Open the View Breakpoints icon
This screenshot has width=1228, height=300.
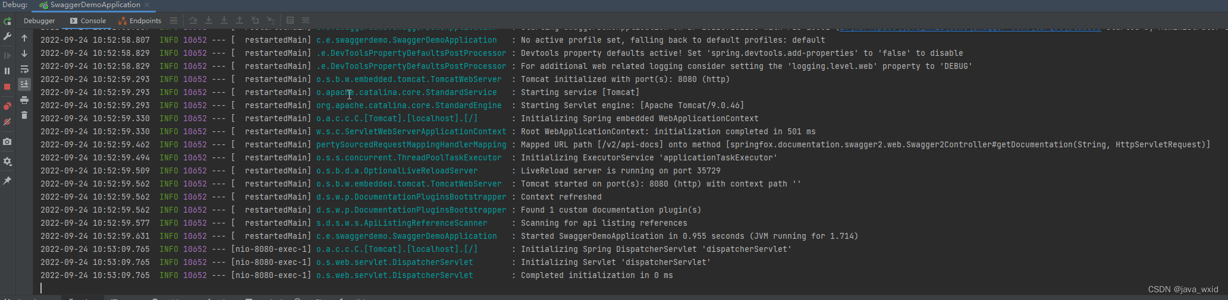point(7,106)
